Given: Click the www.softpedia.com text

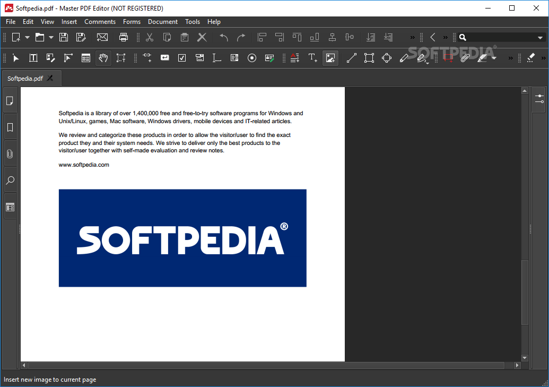Looking at the screenshot, I should point(84,165).
